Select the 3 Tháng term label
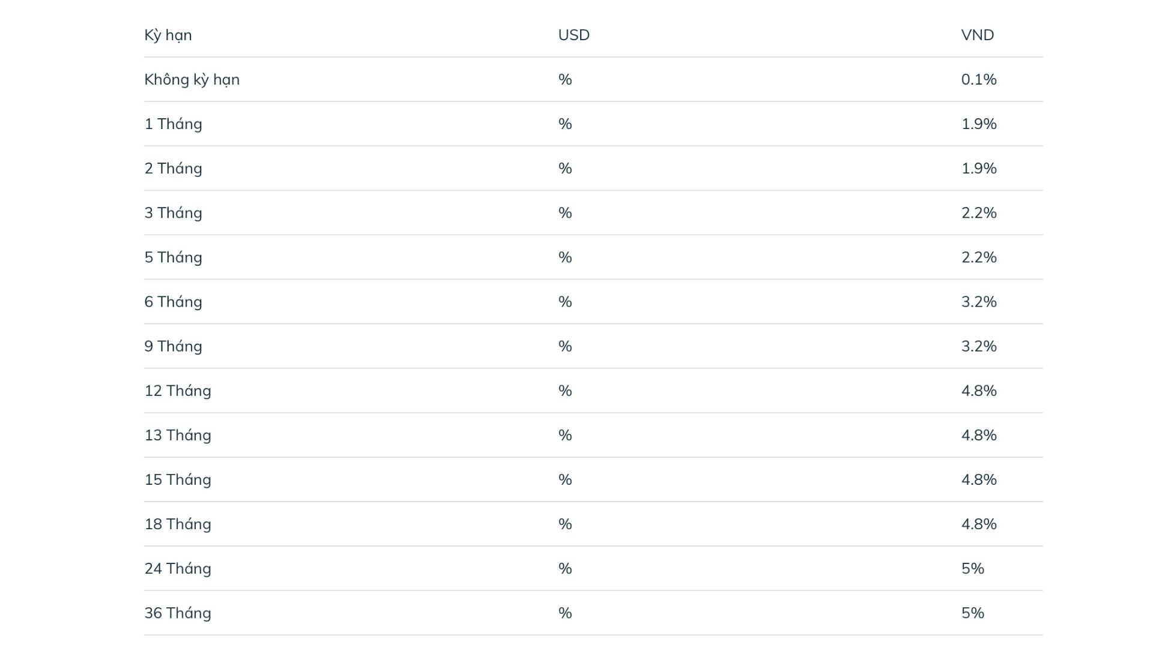 tap(173, 212)
